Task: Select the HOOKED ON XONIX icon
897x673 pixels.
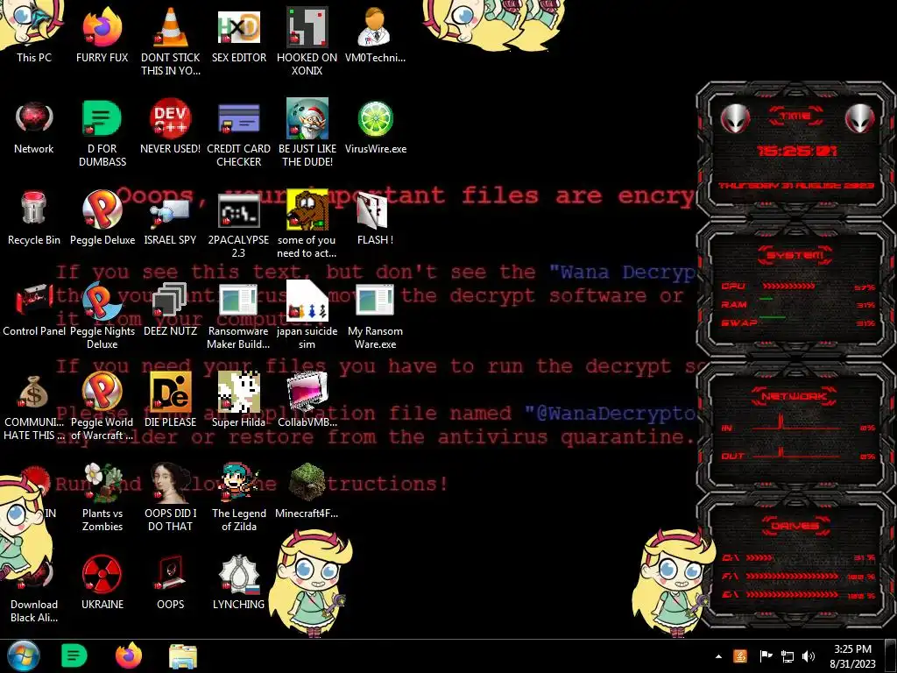Action: point(307,40)
